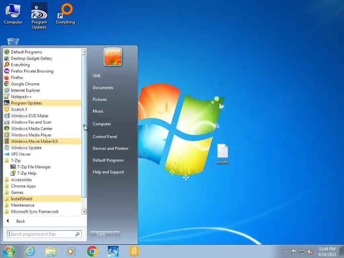Open Computer from Start menu right pane
The height and width of the screenshot is (258, 344).
tap(113, 124)
